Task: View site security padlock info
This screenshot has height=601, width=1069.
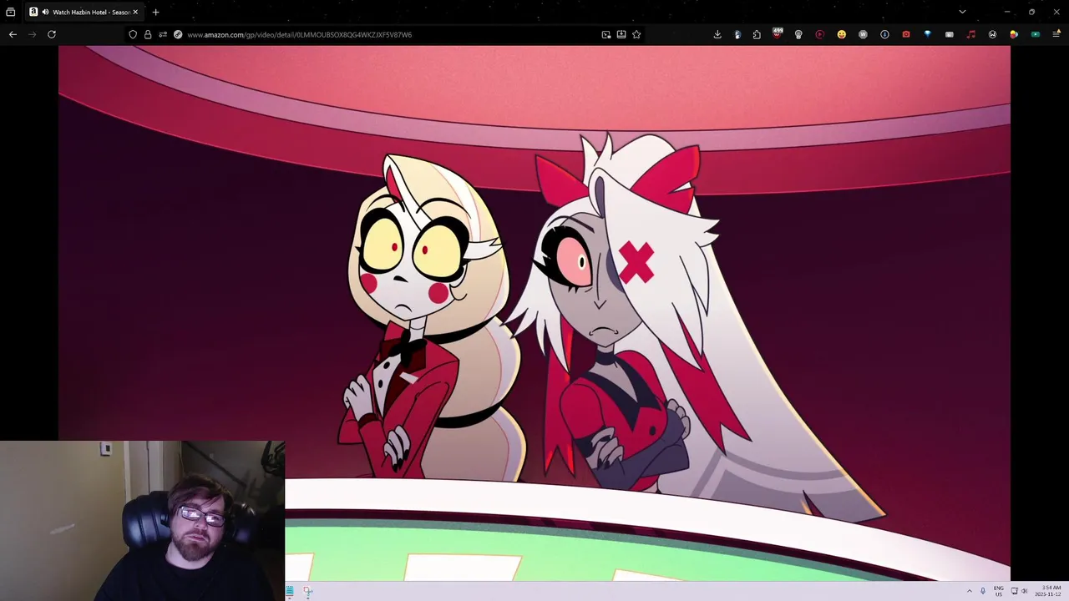Action: (148, 34)
